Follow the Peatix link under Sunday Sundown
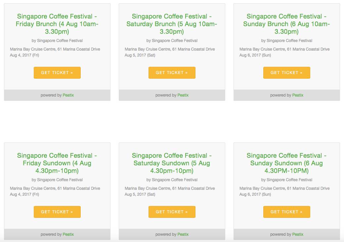 [x=298, y=234]
